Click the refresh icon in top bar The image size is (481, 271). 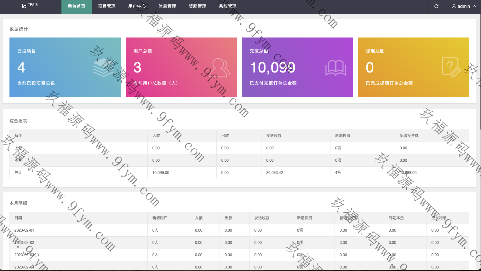pos(436,6)
